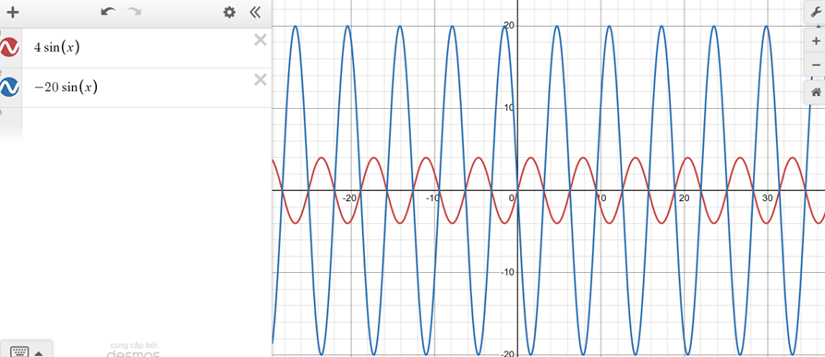Zoom in on the graph
The height and width of the screenshot is (357, 825).
click(816, 41)
